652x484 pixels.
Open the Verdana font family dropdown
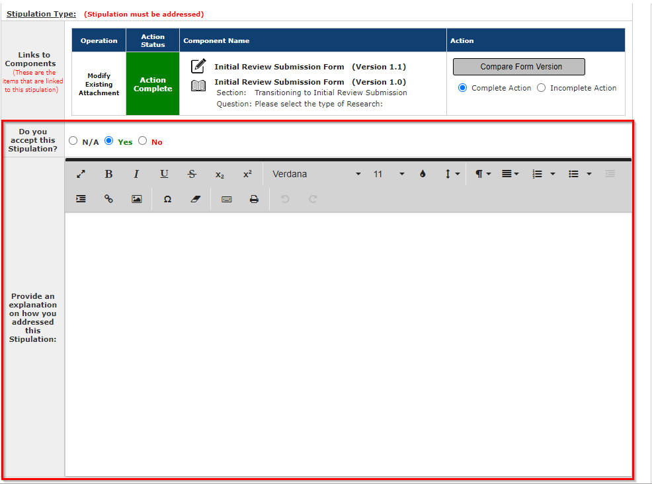(x=317, y=174)
